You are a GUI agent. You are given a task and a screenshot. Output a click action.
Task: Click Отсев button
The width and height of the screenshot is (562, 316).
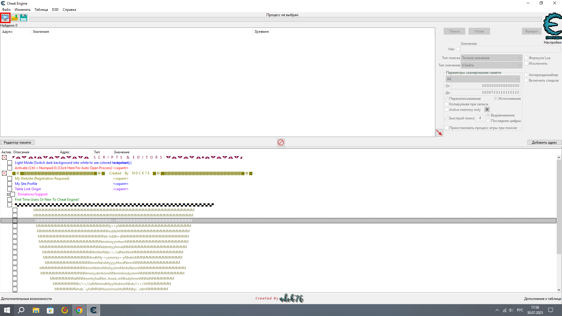[479, 31]
